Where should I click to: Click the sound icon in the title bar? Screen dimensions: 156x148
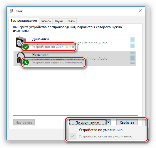(11, 11)
